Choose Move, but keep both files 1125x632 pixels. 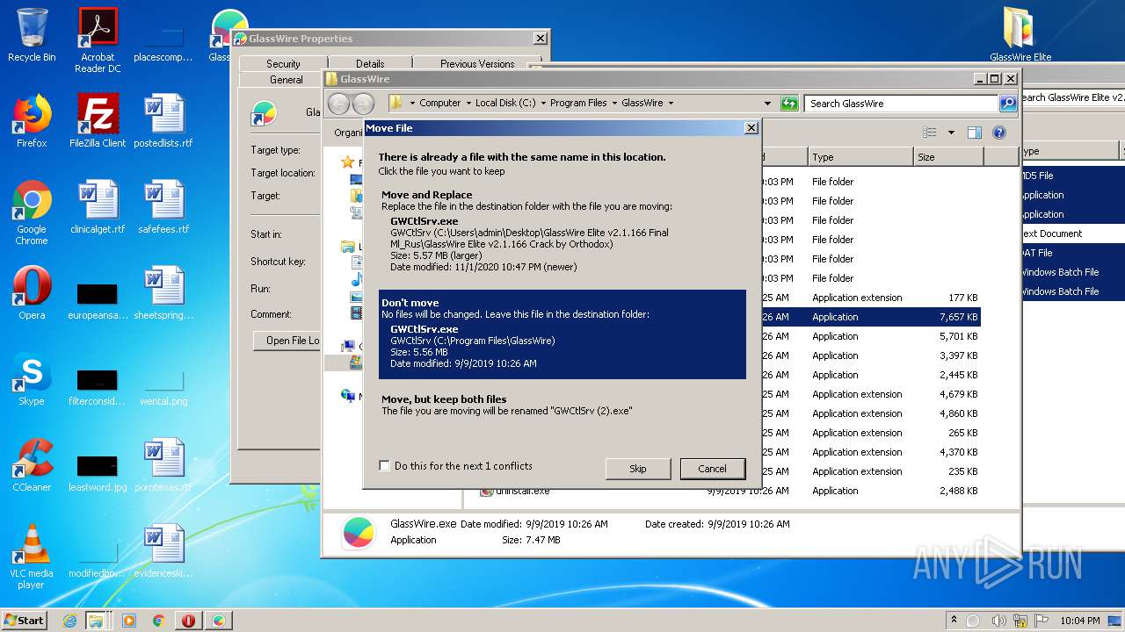(562, 405)
